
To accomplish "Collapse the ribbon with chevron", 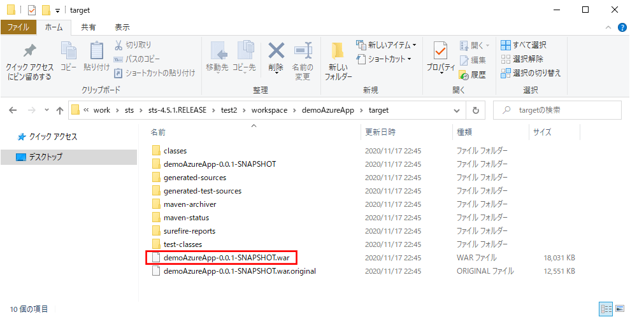I will [608, 27].
